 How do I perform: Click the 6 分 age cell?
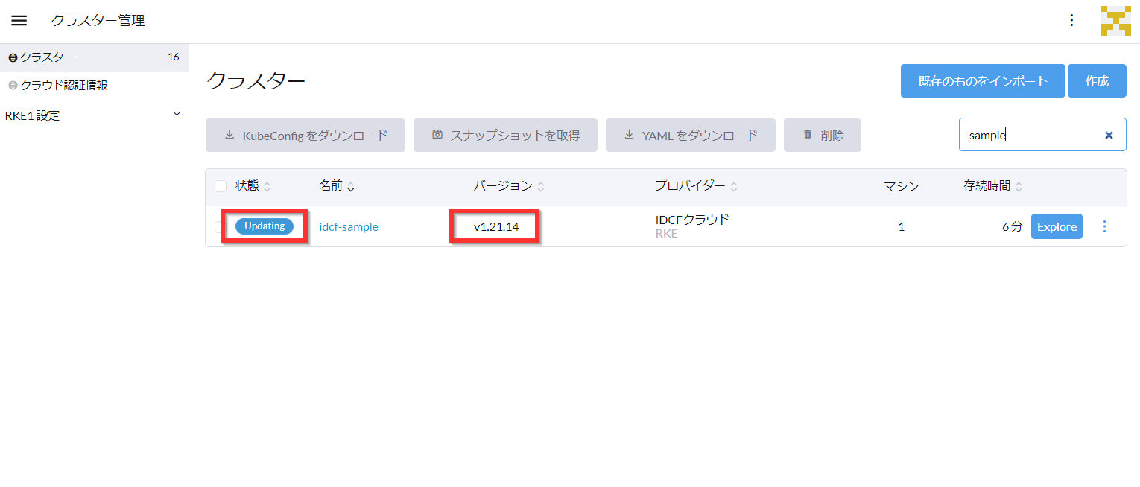1013,227
